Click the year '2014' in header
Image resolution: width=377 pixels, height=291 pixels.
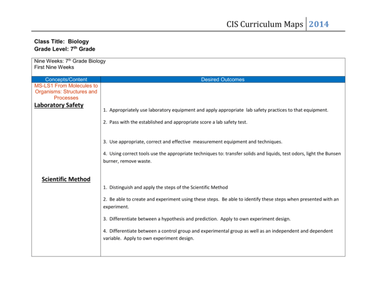tap(319, 24)
